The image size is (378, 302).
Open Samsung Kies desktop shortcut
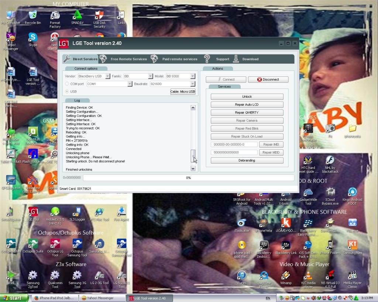click(353, 247)
